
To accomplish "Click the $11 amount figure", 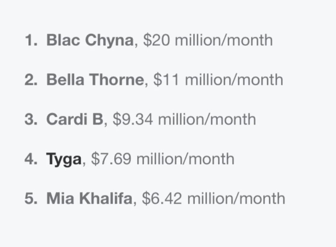I will coord(166,80).
